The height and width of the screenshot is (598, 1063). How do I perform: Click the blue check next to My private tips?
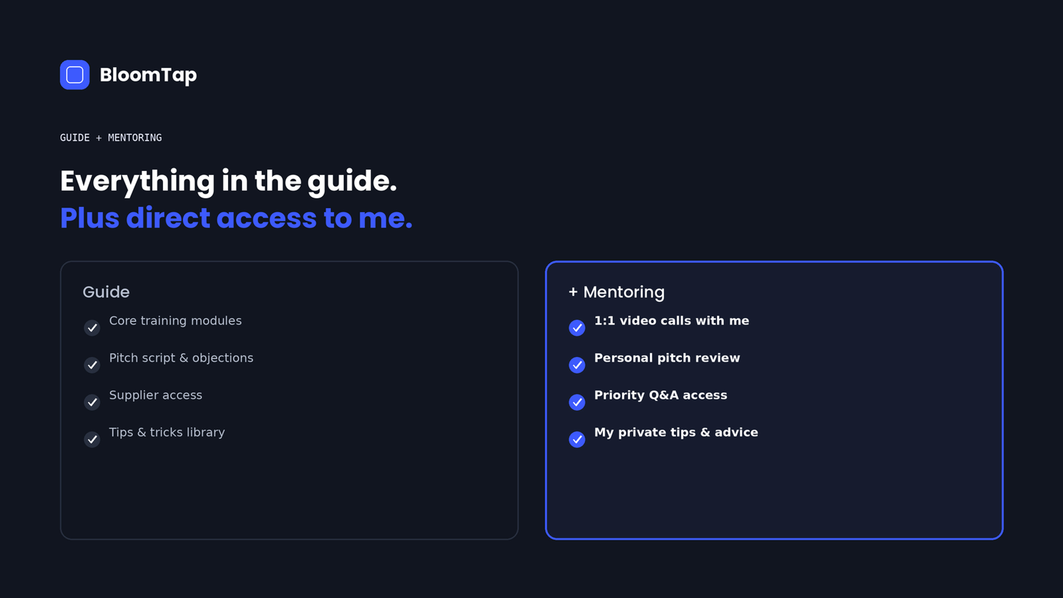[577, 439]
